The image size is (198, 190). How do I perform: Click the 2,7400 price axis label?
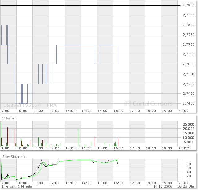(188, 103)
